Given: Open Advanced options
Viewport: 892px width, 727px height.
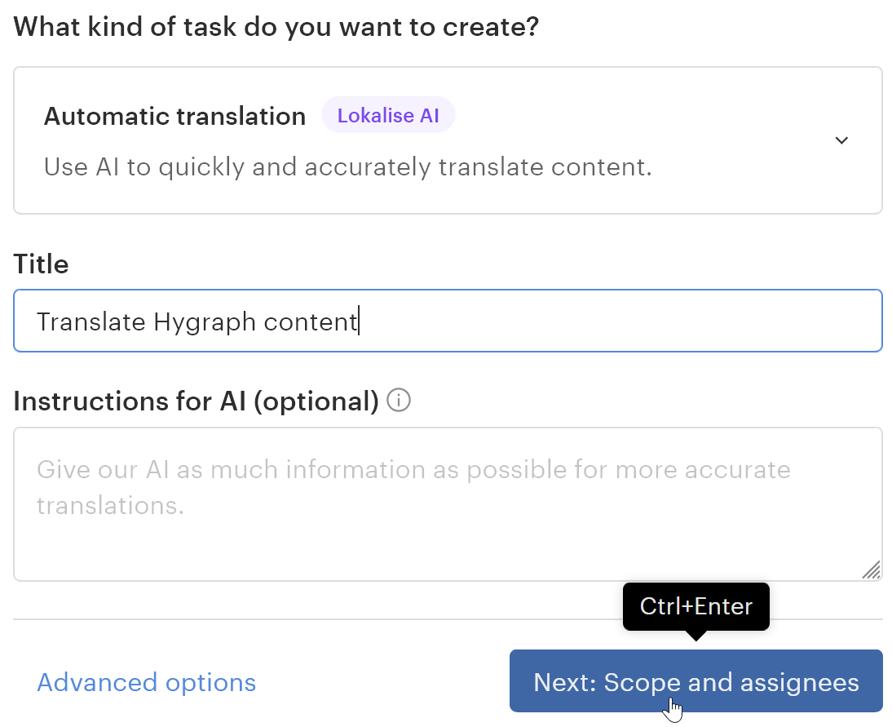Looking at the screenshot, I should pyautogui.click(x=147, y=682).
